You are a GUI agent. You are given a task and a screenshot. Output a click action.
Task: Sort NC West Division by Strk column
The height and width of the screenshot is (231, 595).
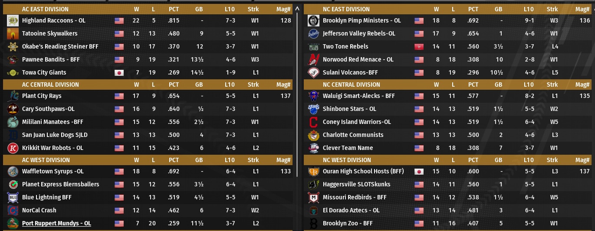tap(552, 160)
